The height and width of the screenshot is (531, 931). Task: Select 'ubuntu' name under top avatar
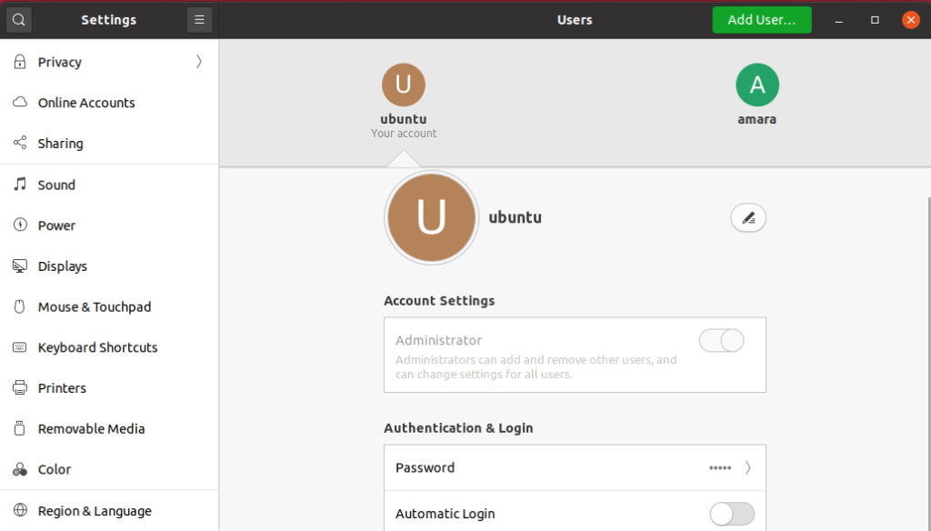coord(404,119)
